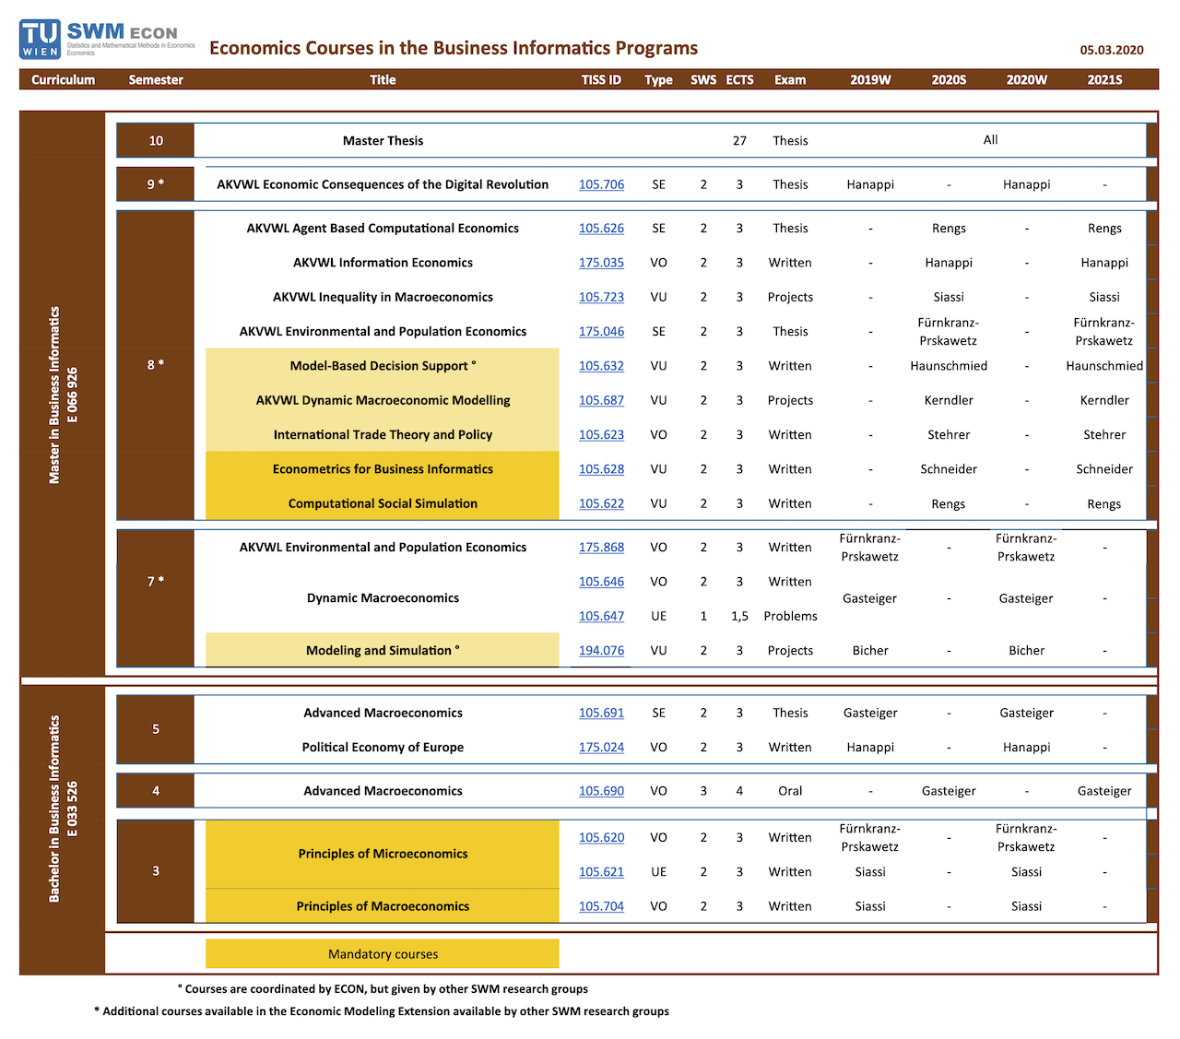
Task: Click Bicher in the 2019W column
Action: 870,650
